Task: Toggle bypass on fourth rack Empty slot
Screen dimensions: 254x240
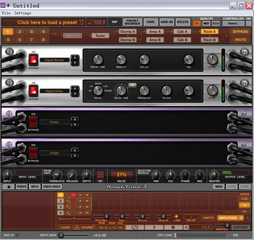Action: click(x=33, y=152)
